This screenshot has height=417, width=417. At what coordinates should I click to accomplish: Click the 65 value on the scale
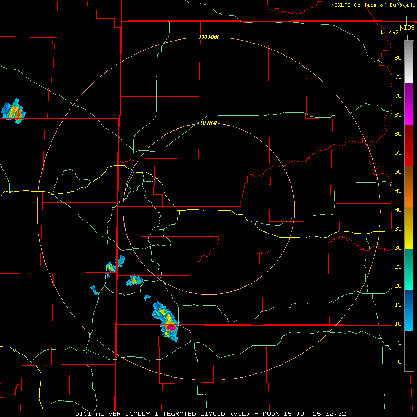398,114
